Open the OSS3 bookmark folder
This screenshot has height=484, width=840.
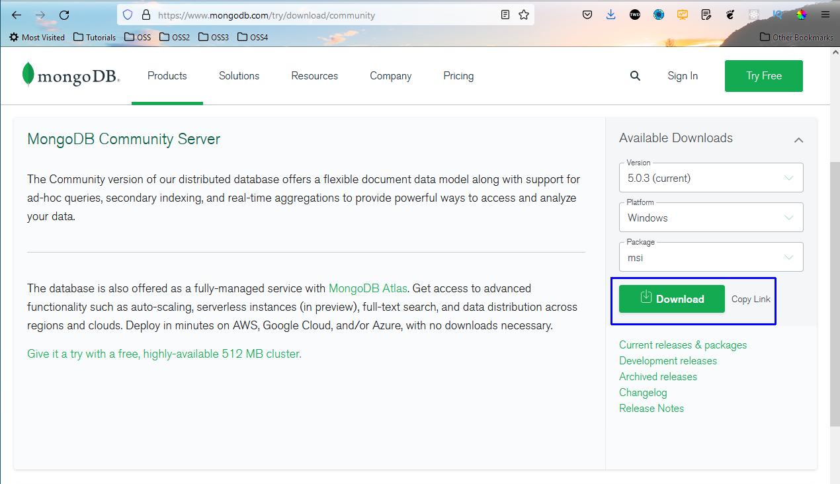point(214,37)
